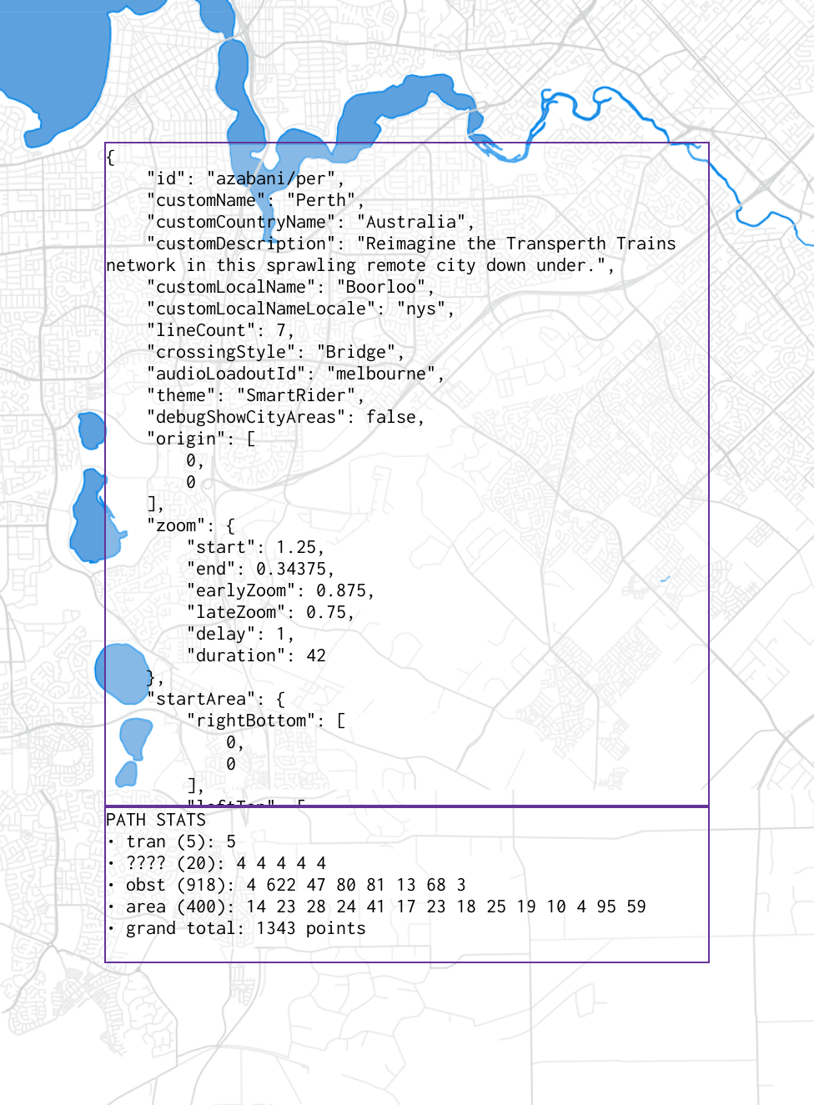Select the zoom "duration": 42 line
Screen dimensions: 814x1105
click(x=256, y=655)
